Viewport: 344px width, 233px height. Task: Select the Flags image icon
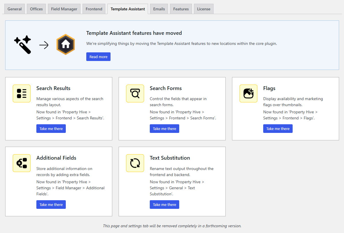pos(248,93)
